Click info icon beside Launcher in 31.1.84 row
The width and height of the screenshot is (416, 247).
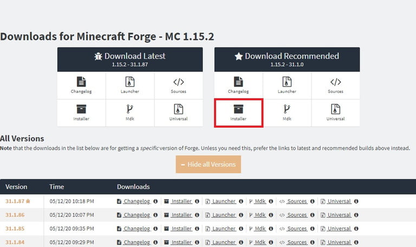[241, 242]
